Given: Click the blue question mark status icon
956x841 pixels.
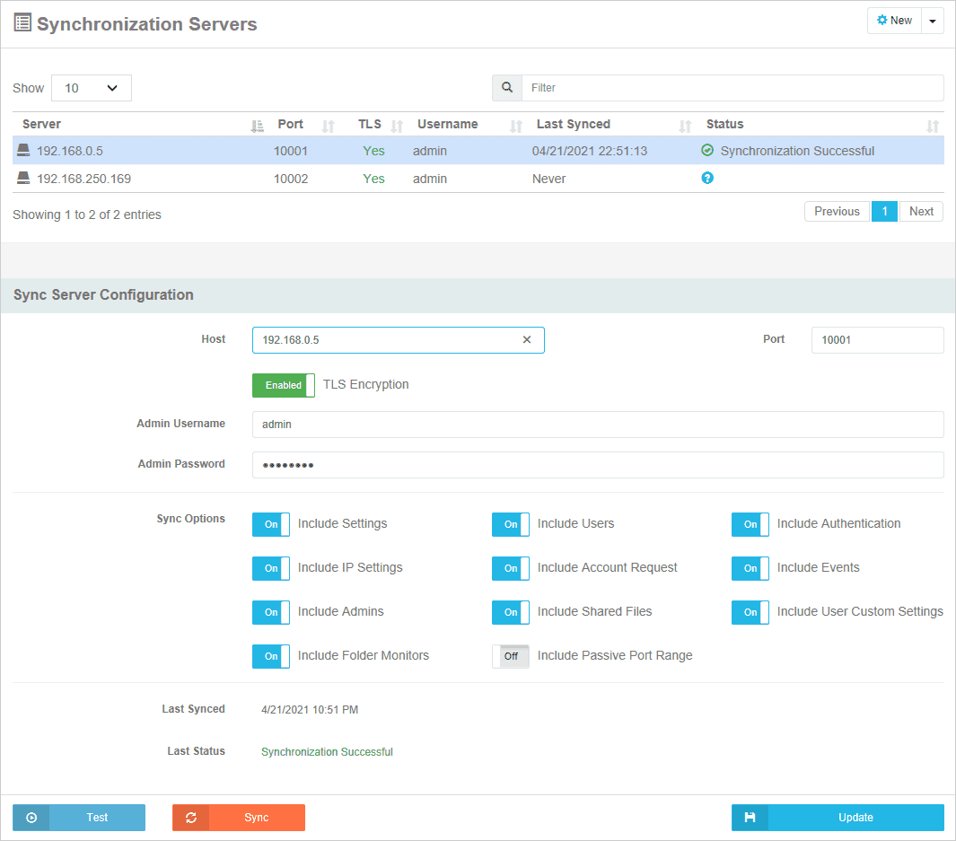Looking at the screenshot, I should (707, 179).
